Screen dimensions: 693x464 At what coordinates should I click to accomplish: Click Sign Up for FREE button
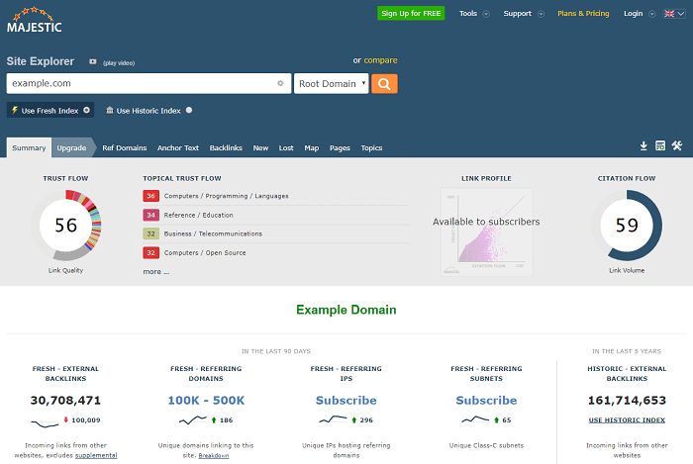click(x=411, y=14)
